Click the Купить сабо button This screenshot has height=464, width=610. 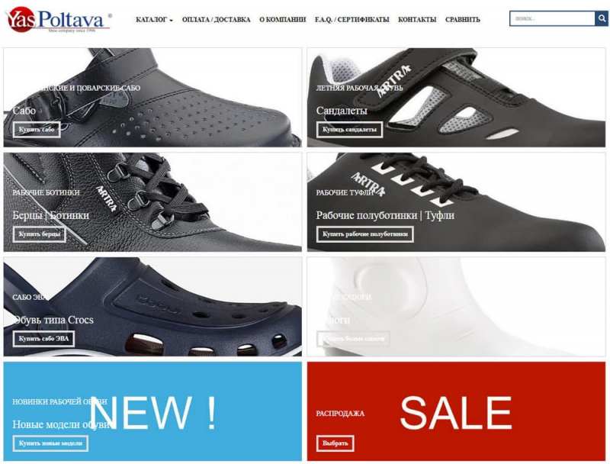pos(37,130)
